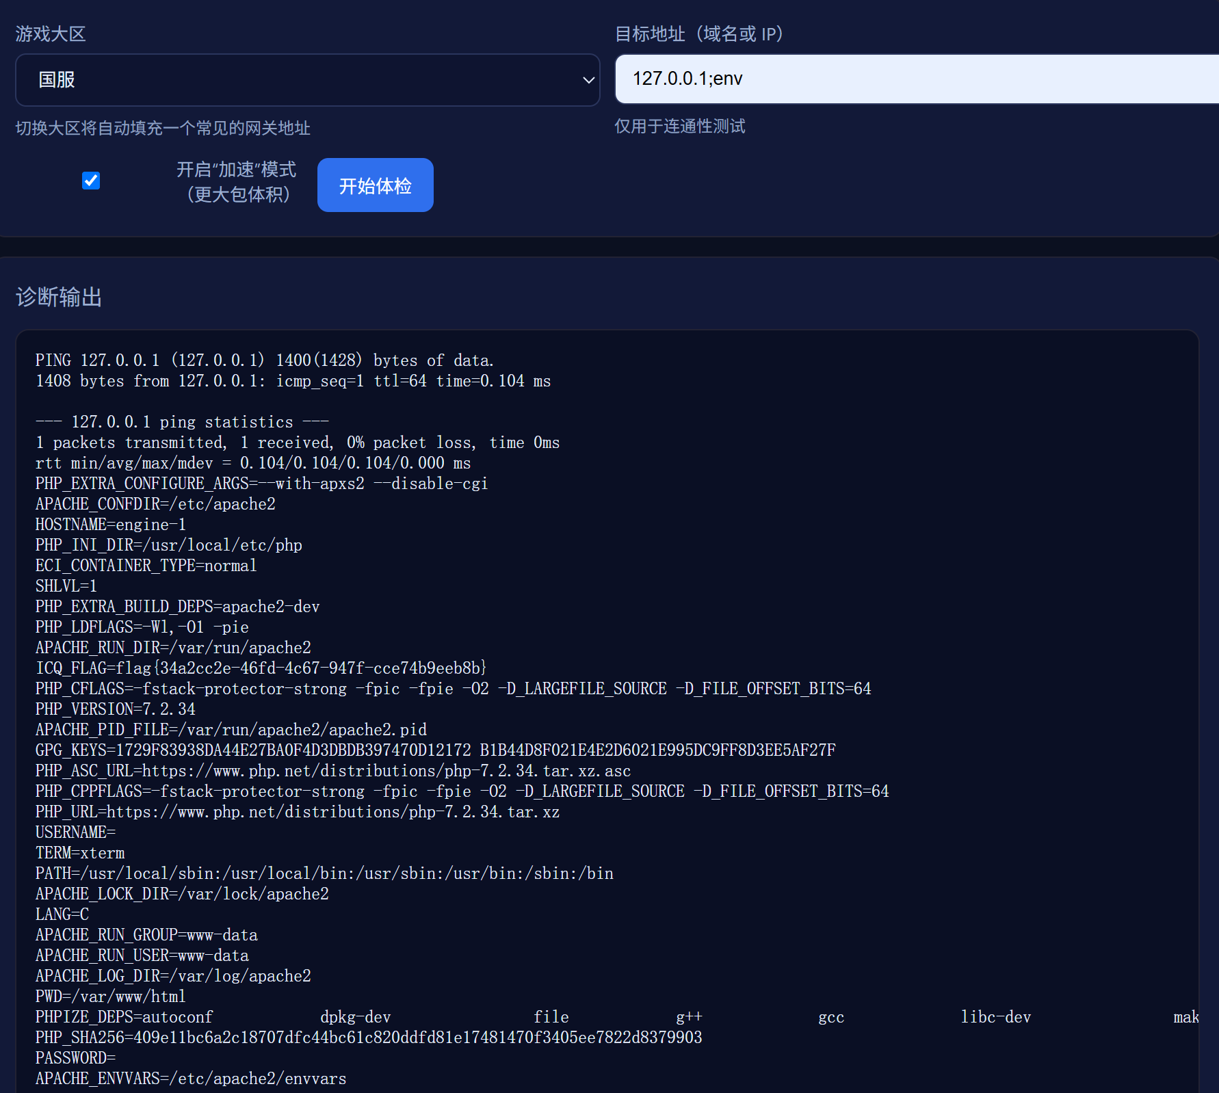Click the APACHE_ENVVARS line at the bottom

(190, 1079)
